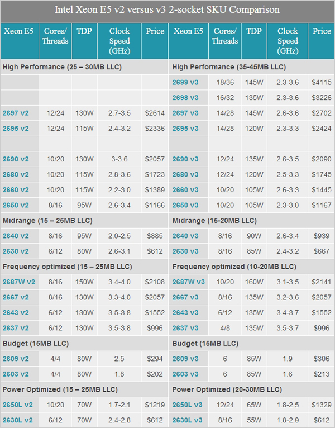Select the 2695 v3 model link
Image resolution: width=335 pixels, height=428 pixels.
(185, 129)
